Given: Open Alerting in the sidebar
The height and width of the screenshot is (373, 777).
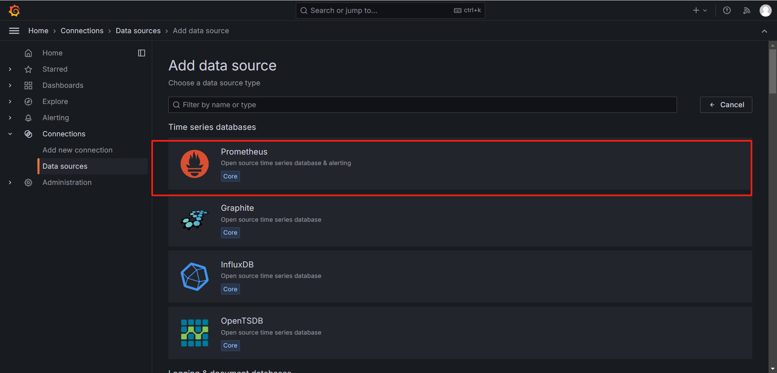Looking at the screenshot, I should click(x=56, y=118).
